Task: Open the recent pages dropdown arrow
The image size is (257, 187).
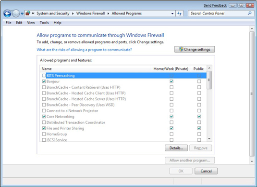Action: click(x=22, y=13)
